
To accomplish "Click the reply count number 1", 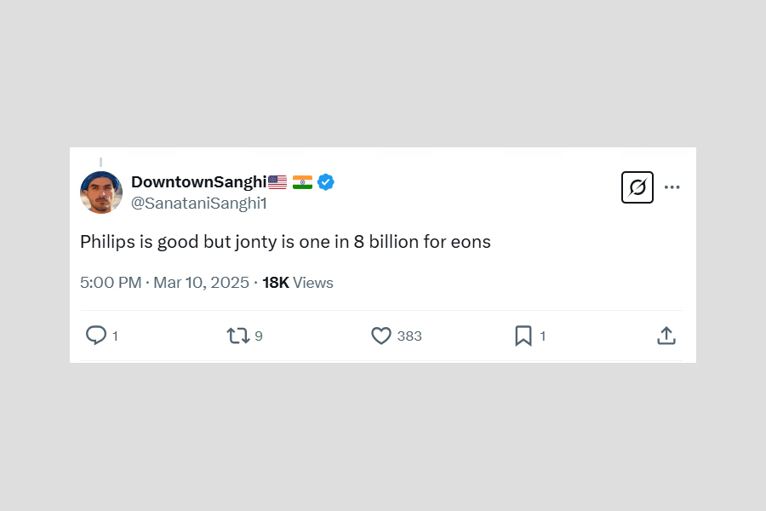I will coord(115,336).
